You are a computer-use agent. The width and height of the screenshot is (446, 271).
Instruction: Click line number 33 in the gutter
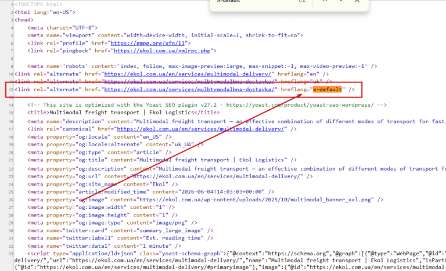tap(11, 254)
